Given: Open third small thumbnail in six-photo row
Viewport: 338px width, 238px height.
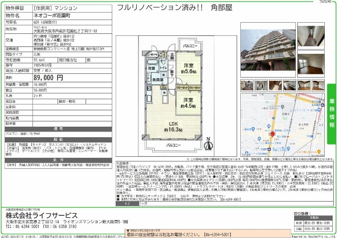Looking at the screenshot, I should (x=275, y=85).
